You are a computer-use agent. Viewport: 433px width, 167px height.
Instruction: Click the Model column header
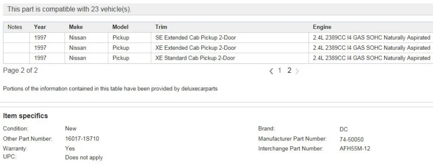(120, 27)
